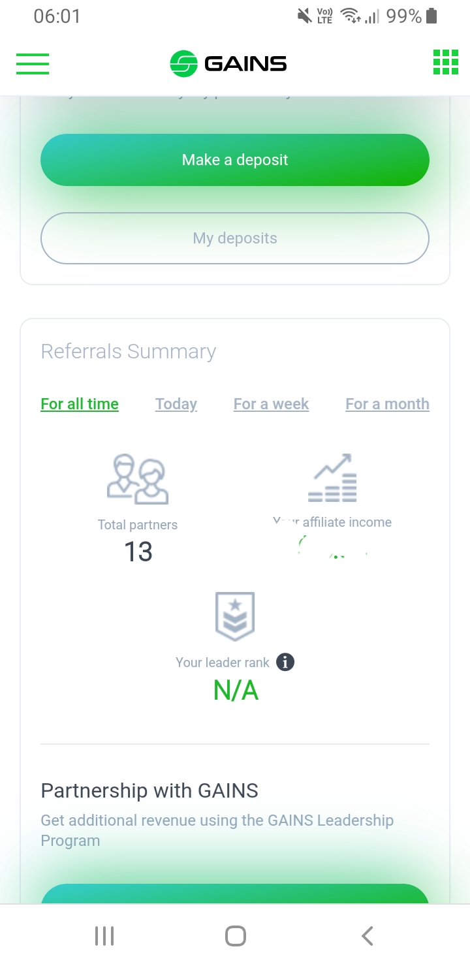Open the green grid apps icon

coord(446,63)
